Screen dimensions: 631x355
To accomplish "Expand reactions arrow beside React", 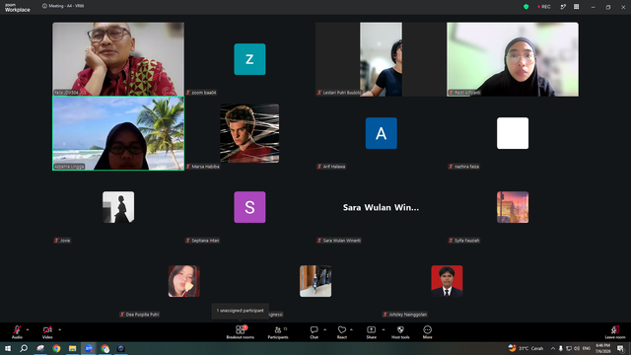I will tap(351, 329).
